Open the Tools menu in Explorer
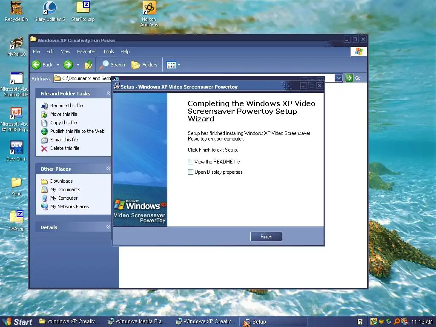The width and height of the screenshot is (436, 327). tap(109, 52)
